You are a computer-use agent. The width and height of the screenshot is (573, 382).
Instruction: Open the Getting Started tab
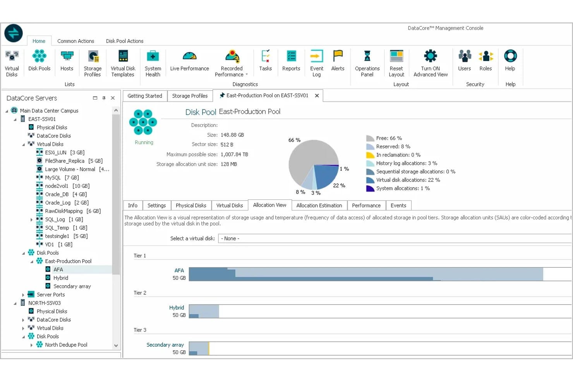(145, 96)
